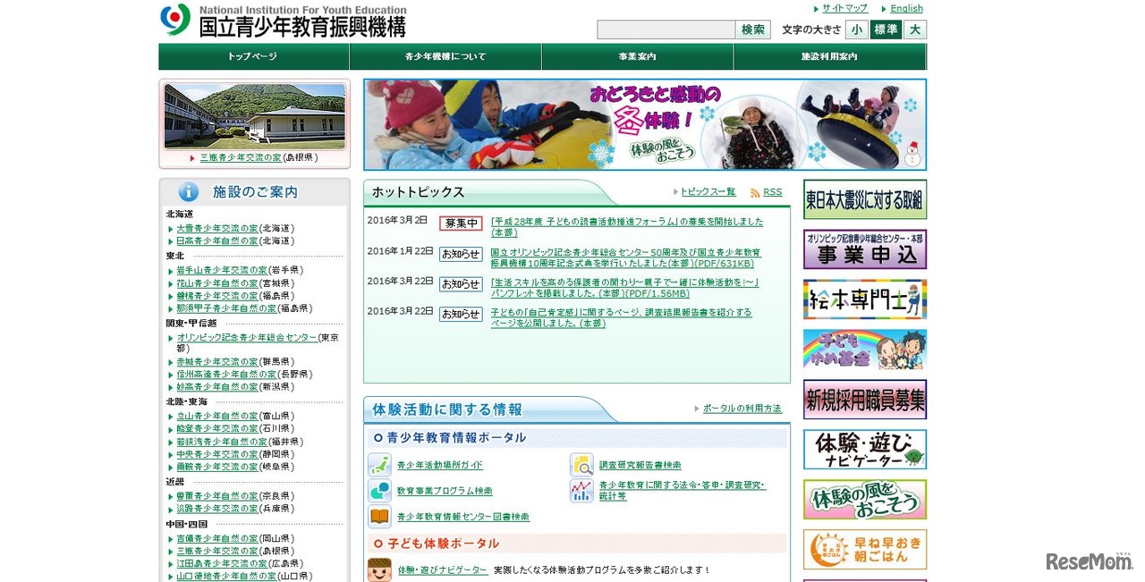
Task: Switch text size to 大
Action: tap(915, 30)
